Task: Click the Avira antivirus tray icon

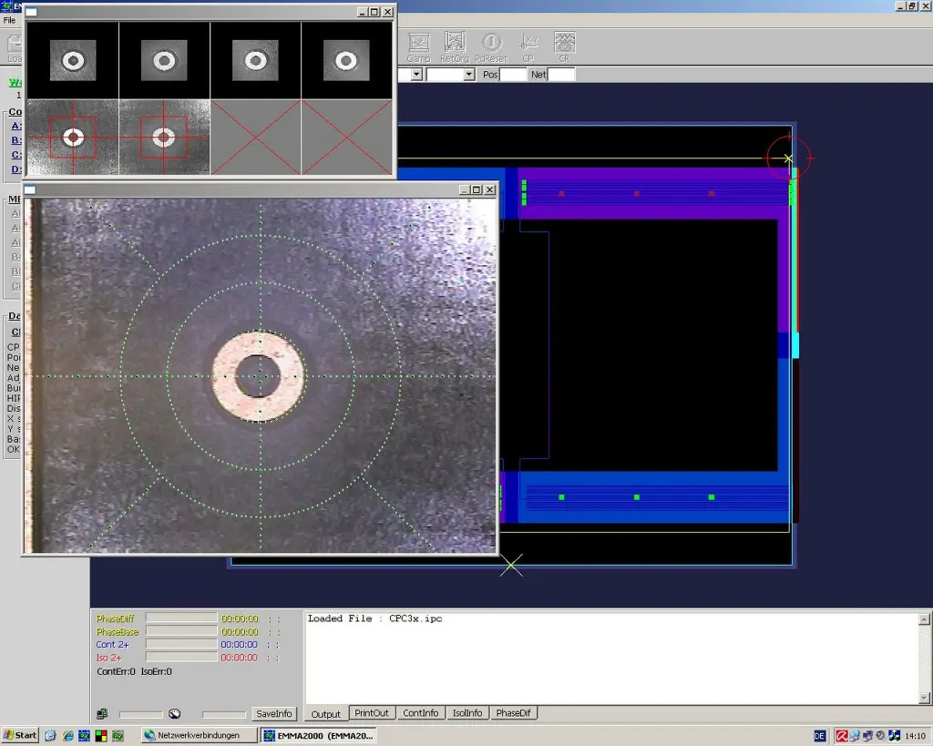Action: click(x=843, y=735)
